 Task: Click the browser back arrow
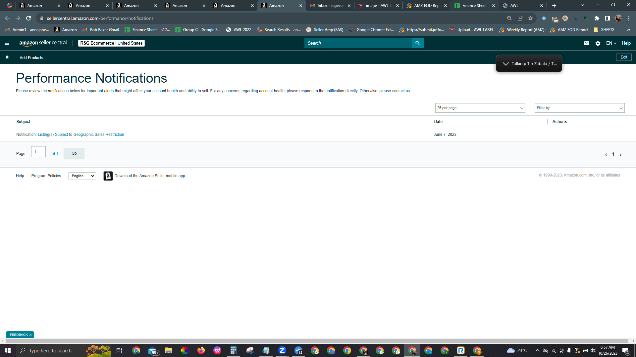(x=7, y=18)
